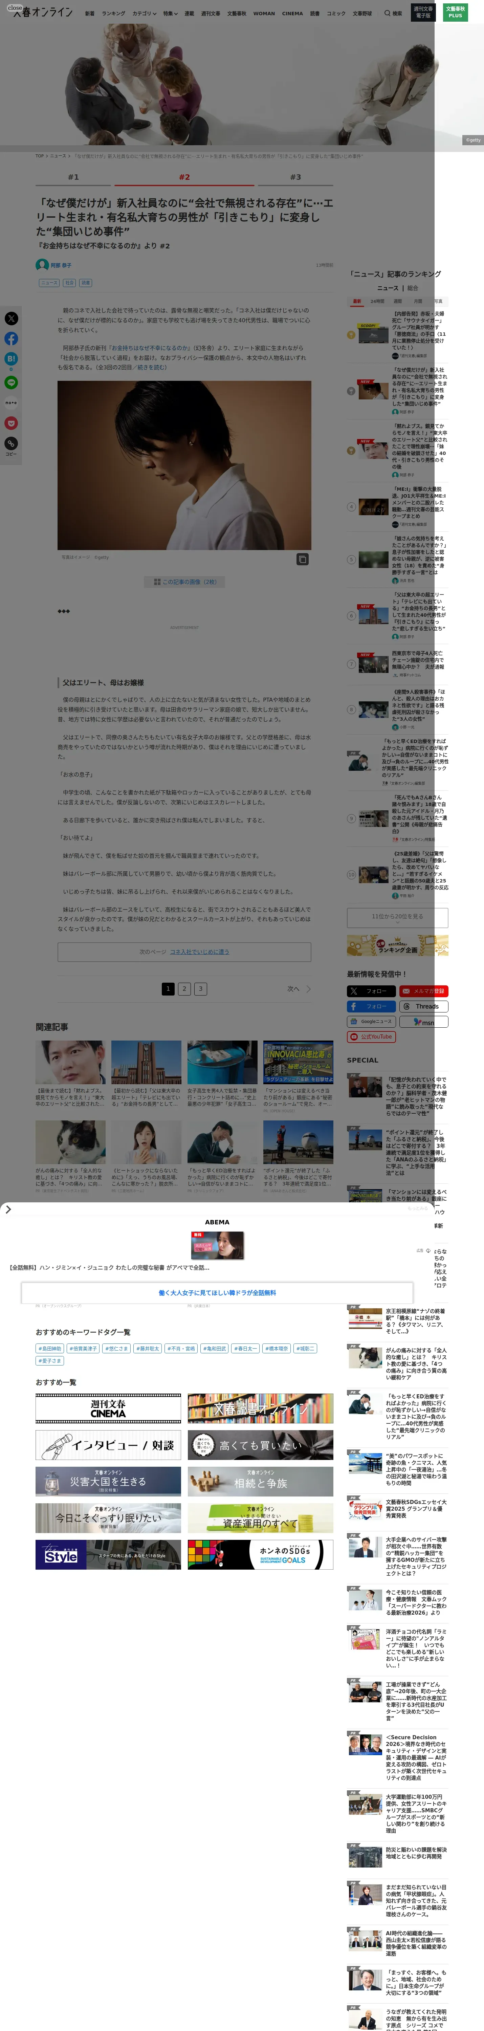
Task: Expand the 特集 dropdown in nav
Action: pyautogui.click(x=170, y=14)
